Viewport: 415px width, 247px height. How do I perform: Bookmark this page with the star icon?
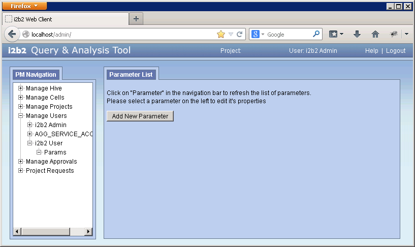pos(221,35)
